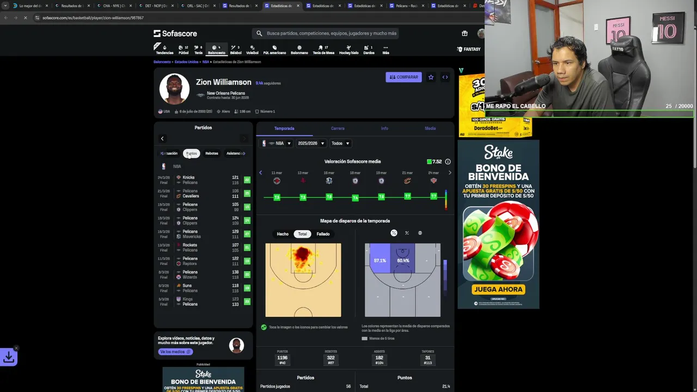Image resolution: width=697 pixels, height=392 pixels.
Task: Open Knicks 121 vs Pelicans 116 match
Action: (x=203, y=180)
